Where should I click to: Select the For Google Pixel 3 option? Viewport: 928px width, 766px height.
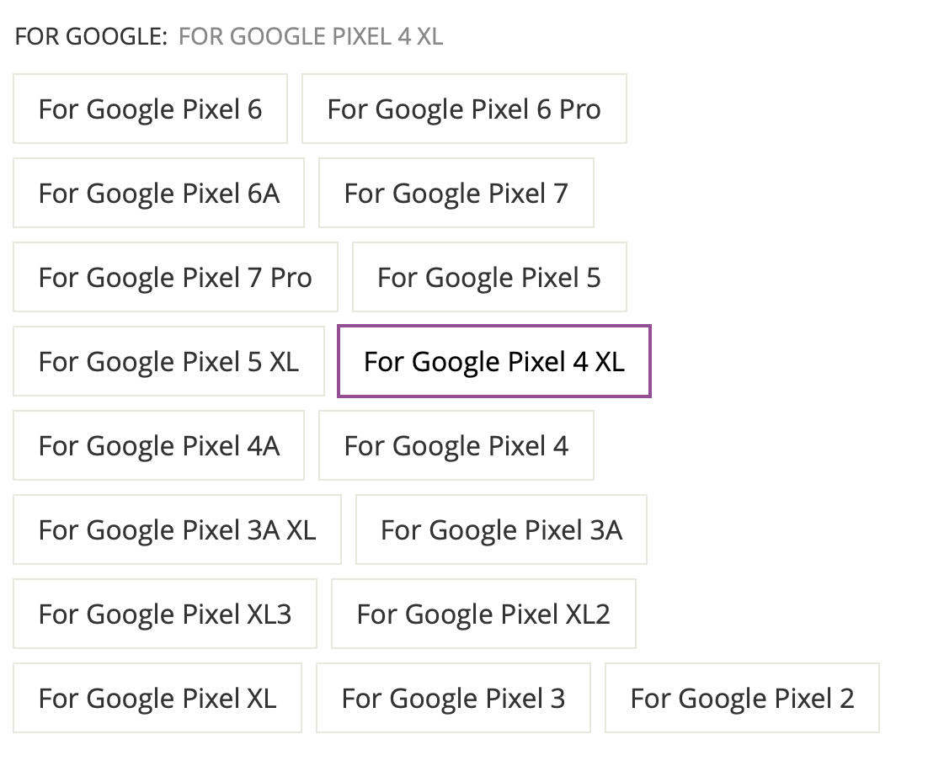coord(453,699)
